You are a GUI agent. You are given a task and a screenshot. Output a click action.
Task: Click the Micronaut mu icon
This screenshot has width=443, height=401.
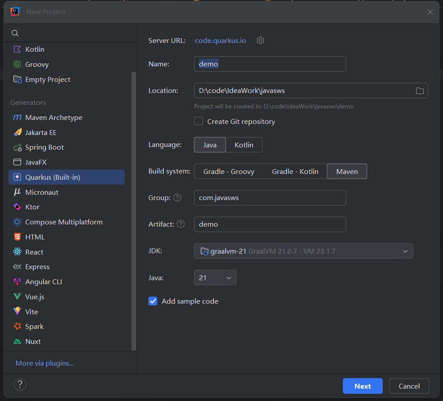pyautogui.click(x=17, y=192)
